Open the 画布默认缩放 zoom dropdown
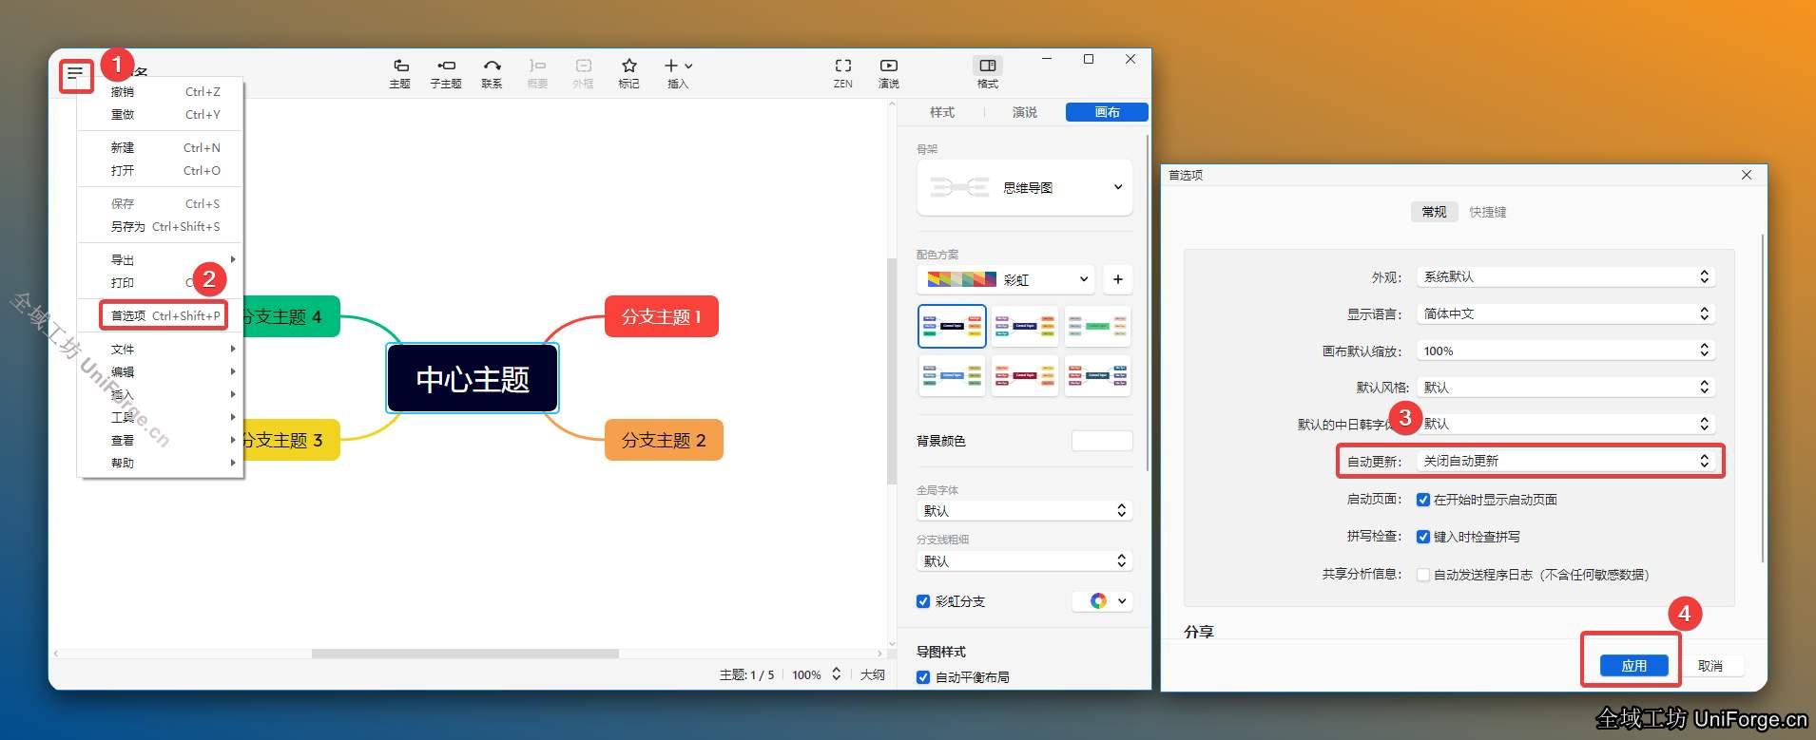1816x740 pixels. 1566,351
